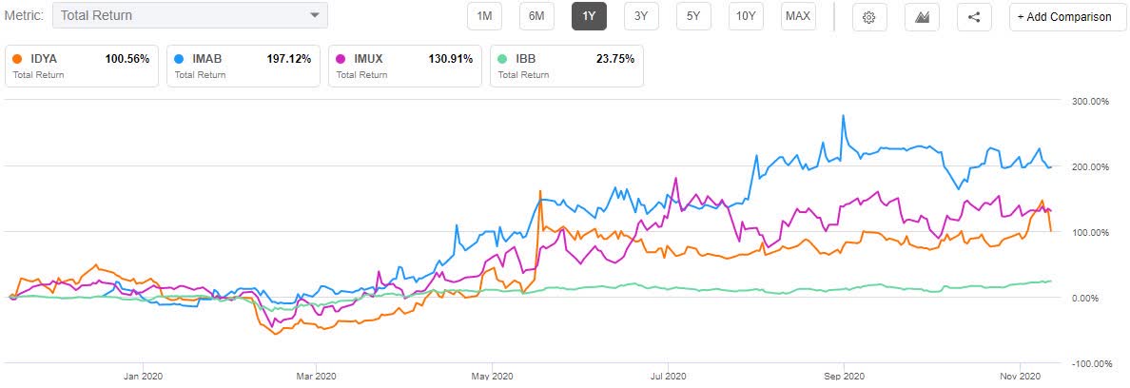The width and height of the screenshot is (1130, 388).
Task: View the MAX time range
Action: coord(798,16)
